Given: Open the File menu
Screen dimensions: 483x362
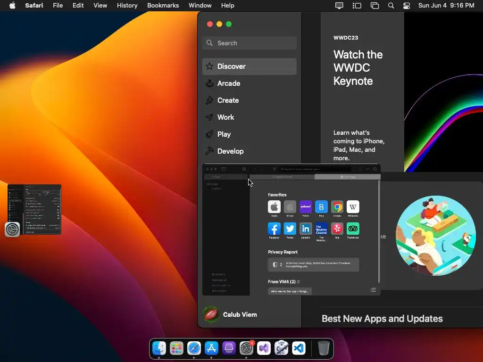Looking at the screenshot, I should point(58,5).
